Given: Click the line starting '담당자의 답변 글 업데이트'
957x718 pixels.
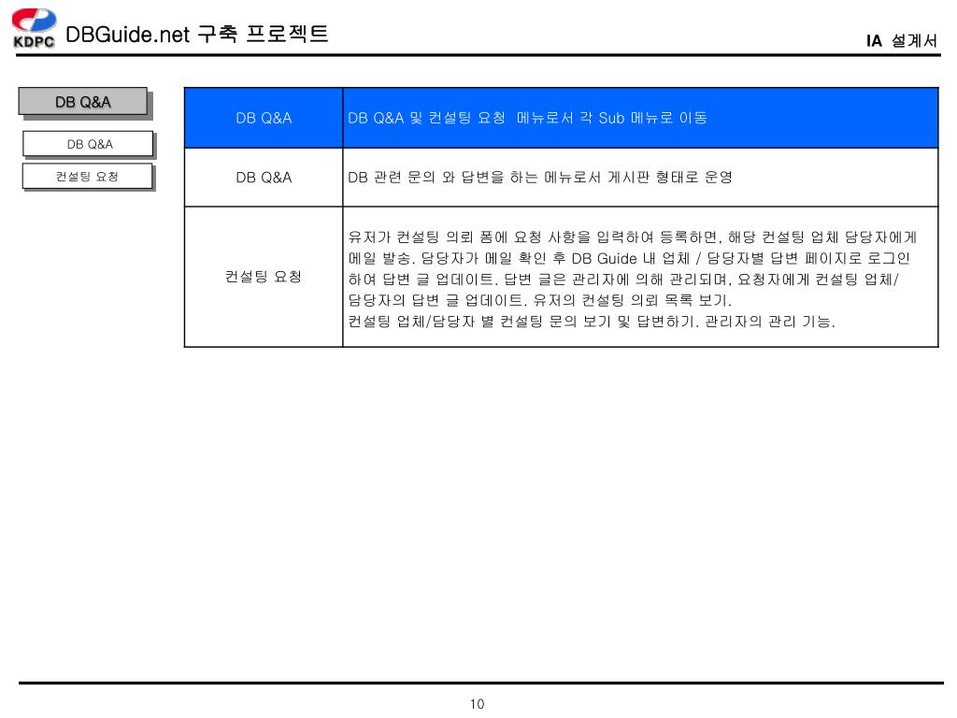Looking at the screenshot, I should tap(539, 300).
